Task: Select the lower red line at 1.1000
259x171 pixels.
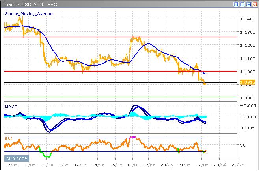Action: [118, 71]
